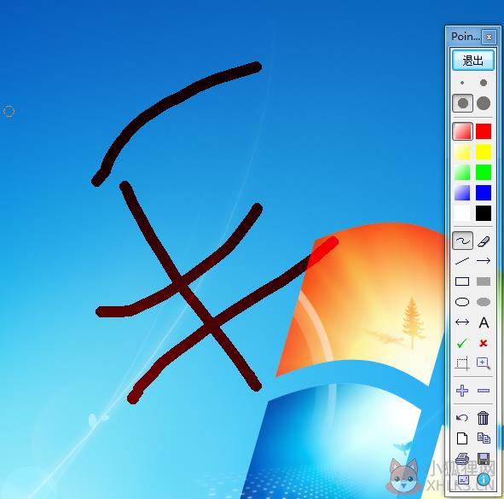The image size is (504, 499).
Task: Select the second smallest pen size dot
Action: pos(484,83)
